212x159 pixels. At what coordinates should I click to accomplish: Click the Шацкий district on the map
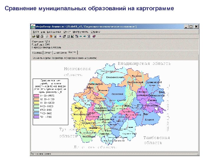tap(149, 120)
